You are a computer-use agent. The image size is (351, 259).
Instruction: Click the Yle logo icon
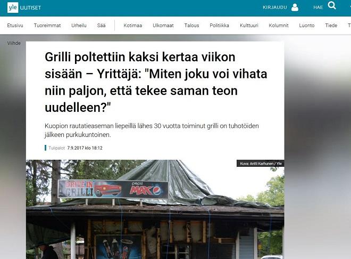pos(13,7)
